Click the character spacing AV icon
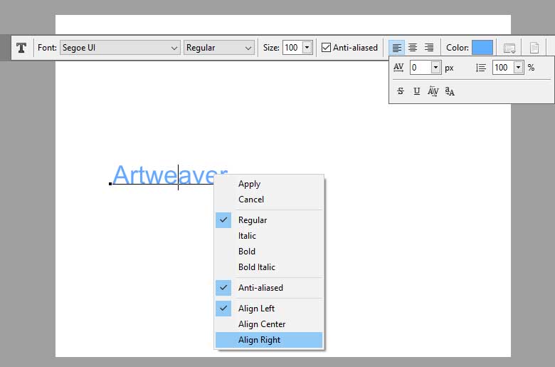555x367 pixels. (x=398, y=68)
